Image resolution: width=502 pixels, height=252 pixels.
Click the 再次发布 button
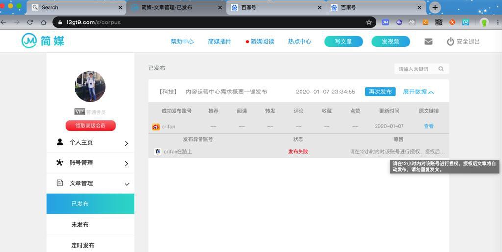[x=380, y=92]
